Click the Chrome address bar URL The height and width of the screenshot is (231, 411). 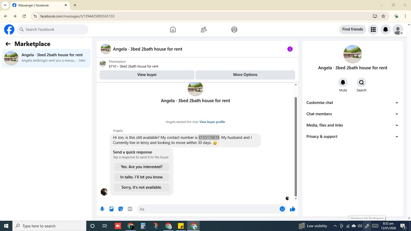click(77, 16)
